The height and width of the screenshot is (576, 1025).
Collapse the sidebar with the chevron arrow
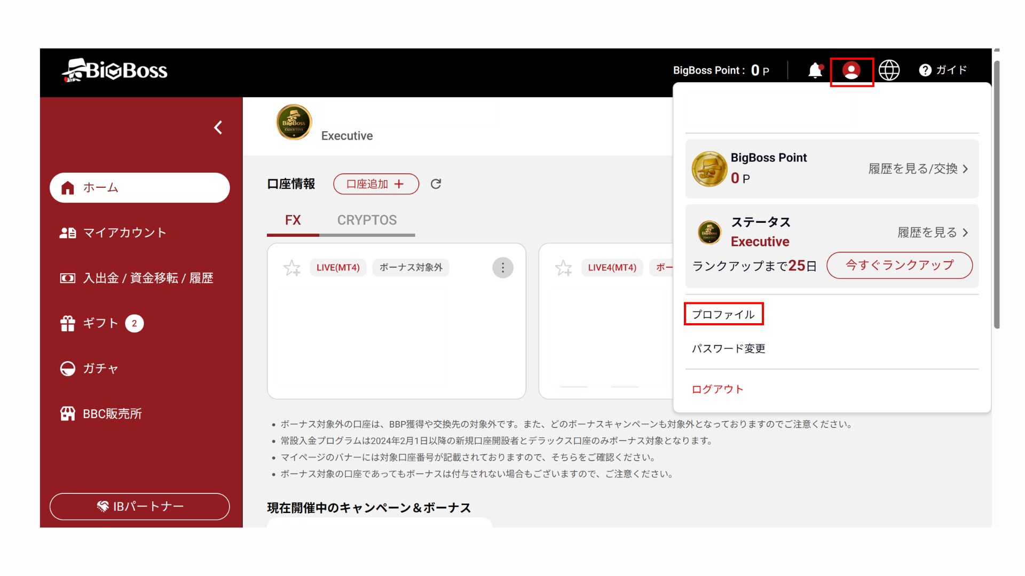tap(217, 128)
